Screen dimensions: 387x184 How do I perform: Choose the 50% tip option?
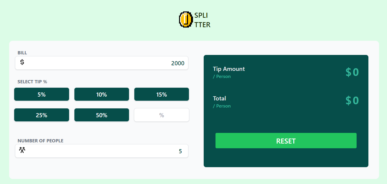point(102,115)
